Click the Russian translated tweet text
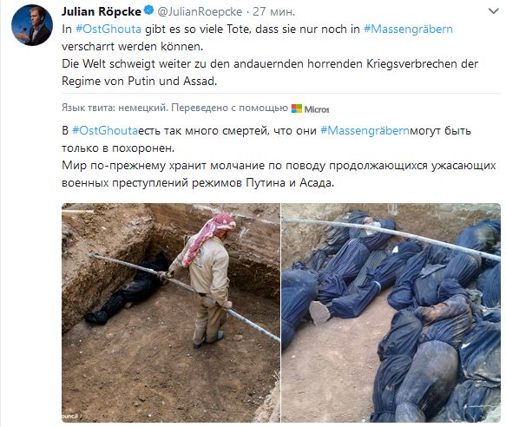This screenshot has height=427, width=506. pos(279,156)
